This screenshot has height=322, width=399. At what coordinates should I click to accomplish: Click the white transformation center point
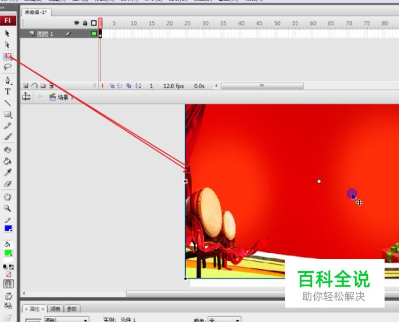tap(319, 181)
